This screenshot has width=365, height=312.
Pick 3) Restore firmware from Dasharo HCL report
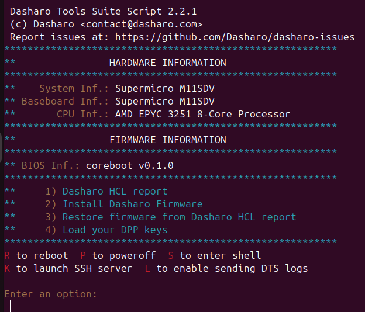click(x=171, y=217)
